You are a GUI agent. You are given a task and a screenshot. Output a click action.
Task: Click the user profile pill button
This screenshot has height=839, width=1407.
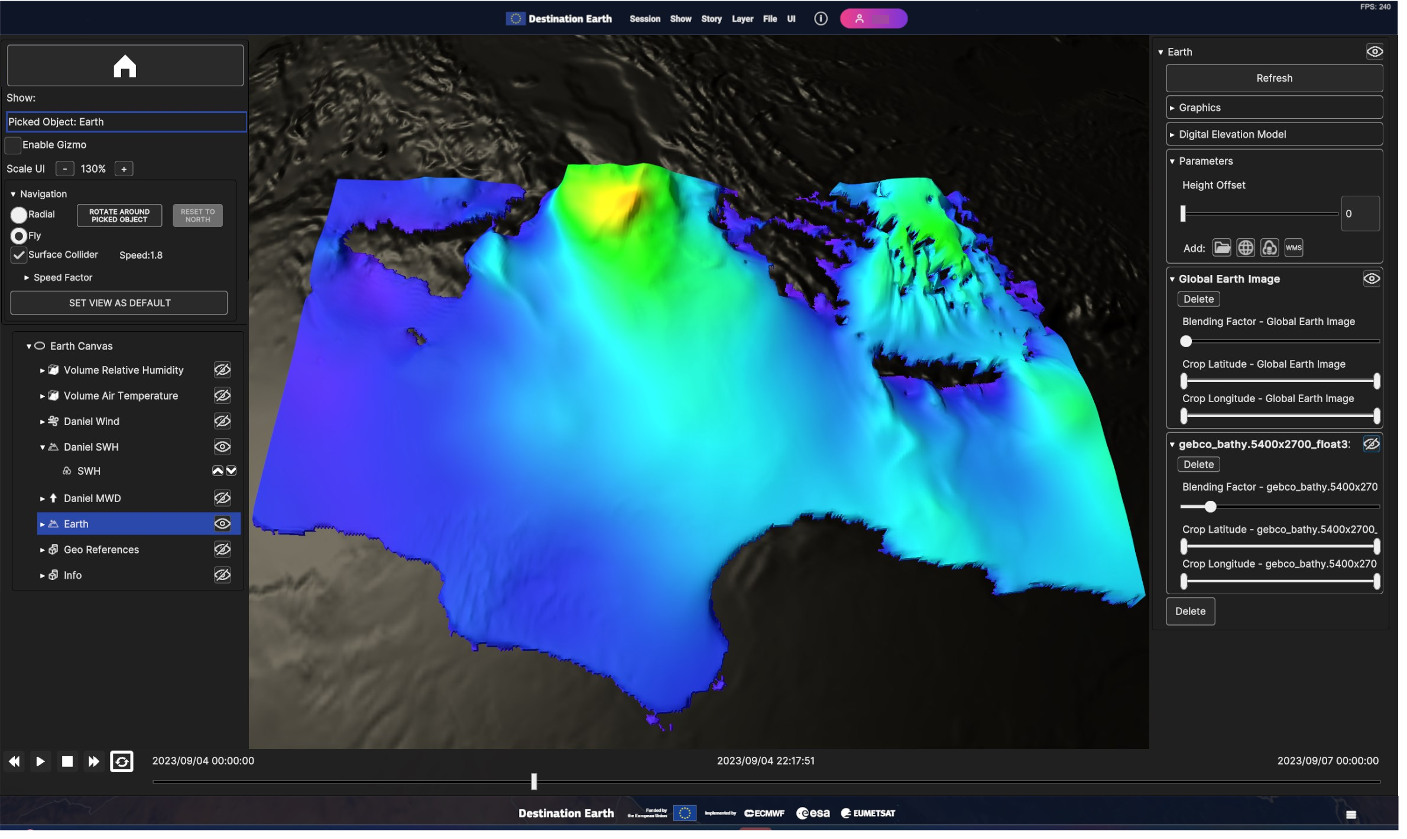pos(873,18)
